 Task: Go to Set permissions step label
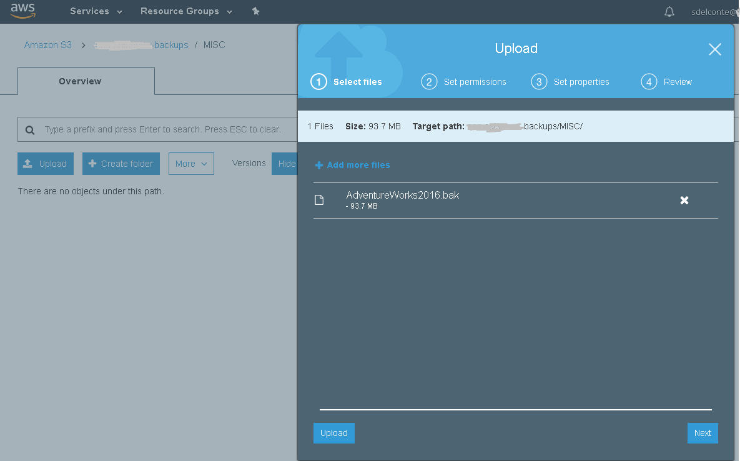pyautogui.click(x=475, y=82)
